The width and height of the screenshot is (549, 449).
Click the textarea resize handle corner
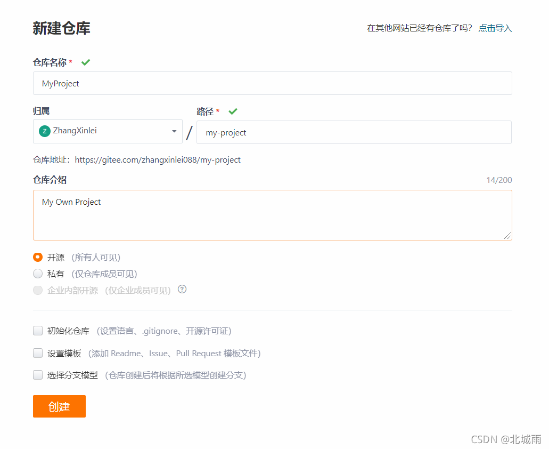(509, 237)
